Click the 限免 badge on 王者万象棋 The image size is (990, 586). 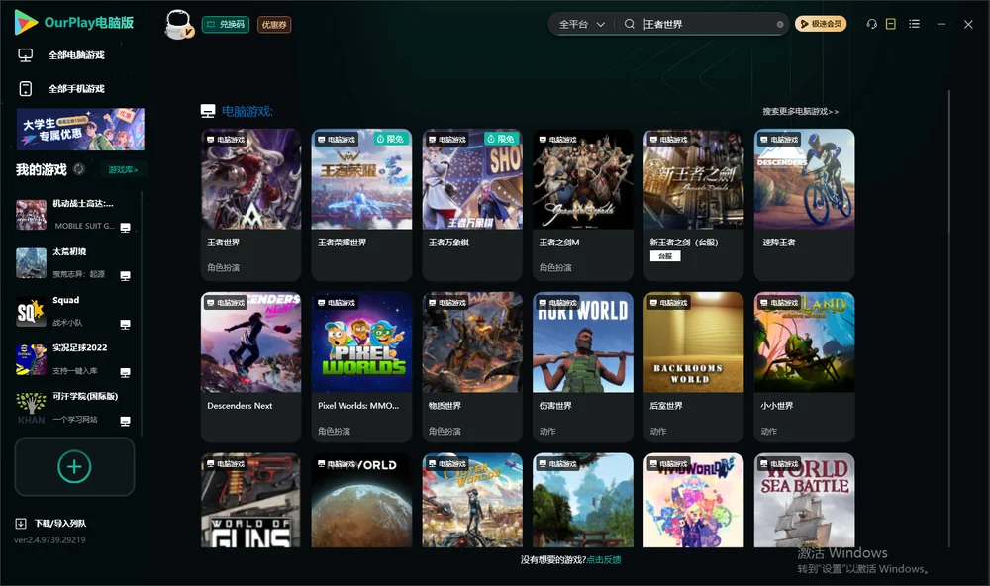[503, 139]
